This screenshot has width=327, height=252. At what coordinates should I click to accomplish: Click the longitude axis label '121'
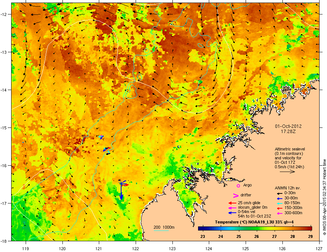tap(99, 248)
